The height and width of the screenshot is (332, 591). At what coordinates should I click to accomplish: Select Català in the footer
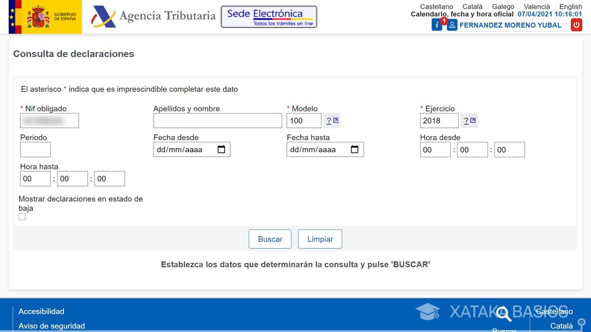click(x=561, y=326)
